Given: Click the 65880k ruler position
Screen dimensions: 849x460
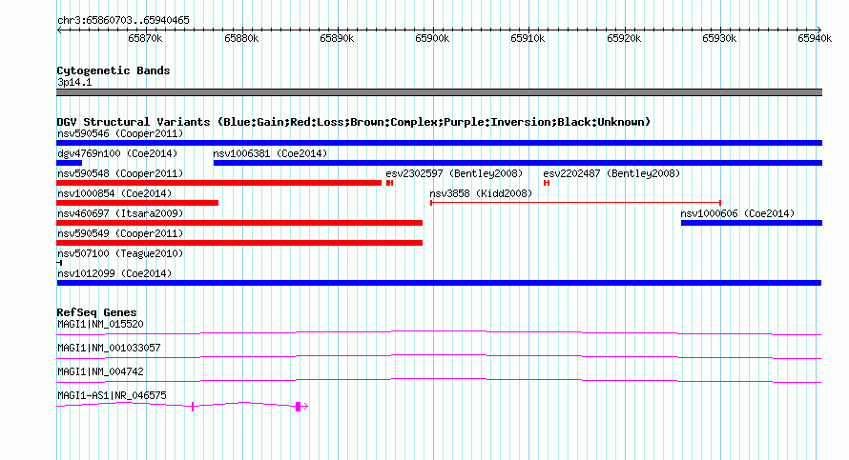Looking at the screenshot, I should pyautogui.click(x=241, y=38).
